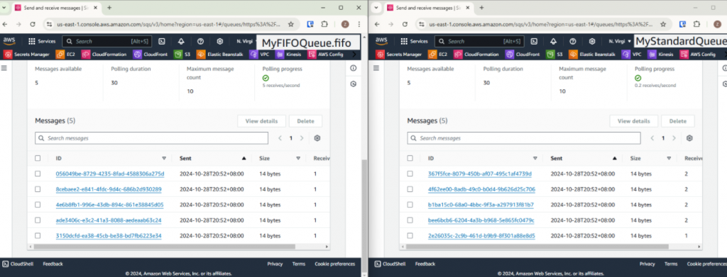Focus Search messages field in FIFO window
The width and height of the screenshot is (727, 277).
(x=152, y=138)
